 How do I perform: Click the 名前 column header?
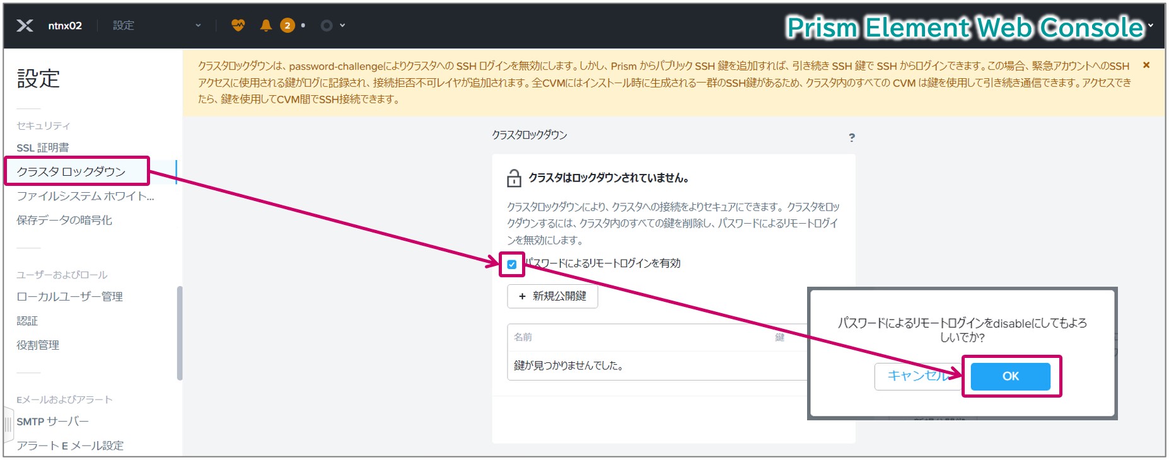click(x=523, y=337)
